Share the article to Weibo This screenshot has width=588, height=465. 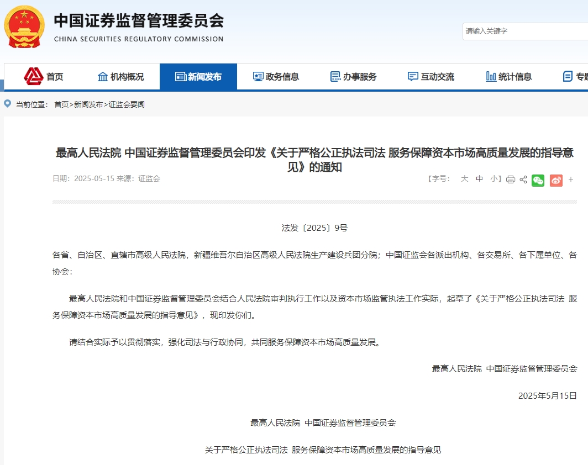click(556, 180)
